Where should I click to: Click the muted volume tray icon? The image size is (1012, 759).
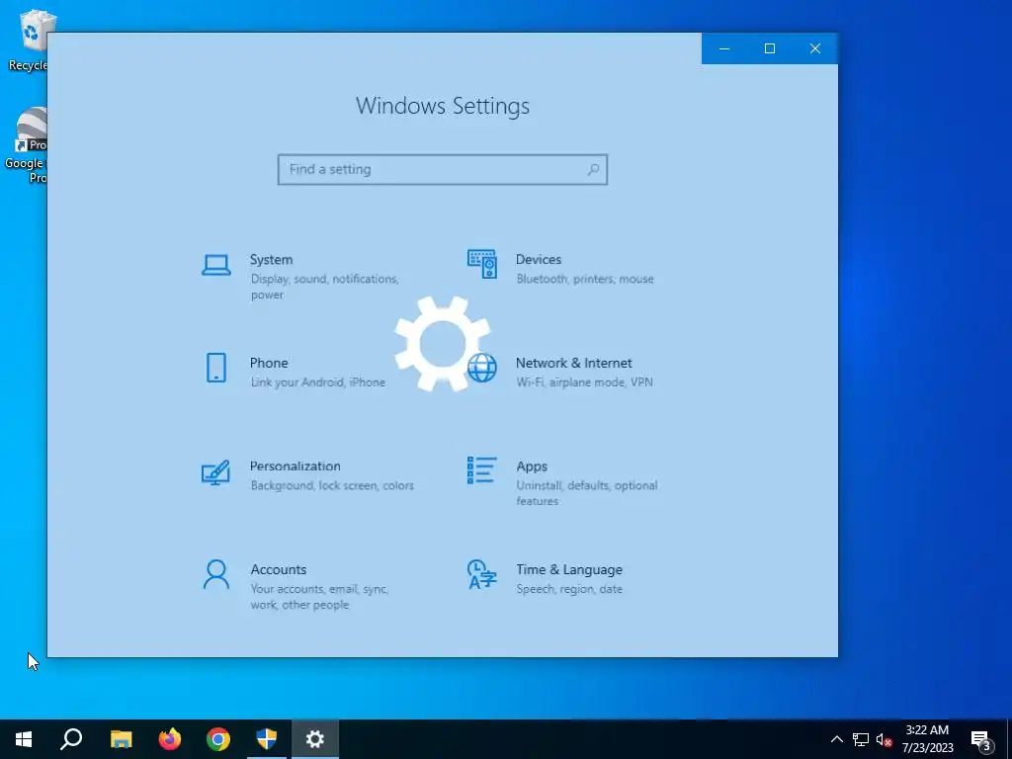click(x=884, y=739)
